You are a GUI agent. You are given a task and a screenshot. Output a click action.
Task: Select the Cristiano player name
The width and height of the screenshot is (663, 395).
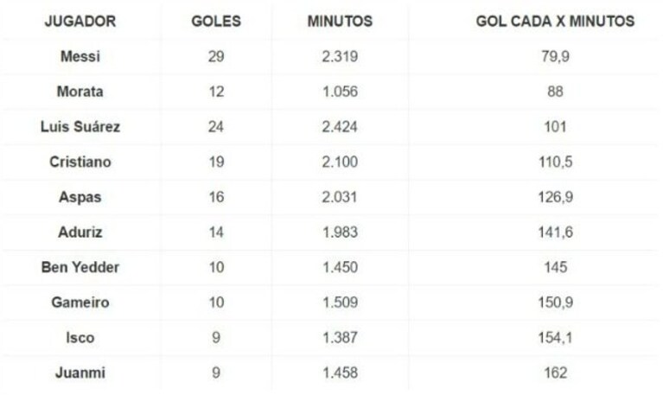tap(80, 162)
